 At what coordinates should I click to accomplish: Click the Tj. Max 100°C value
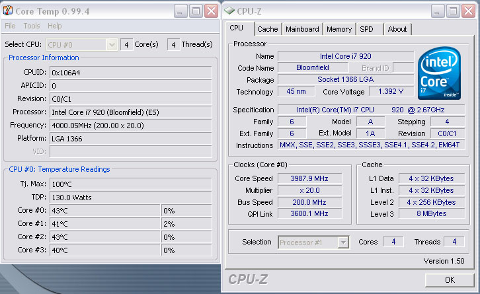point(131,184)
